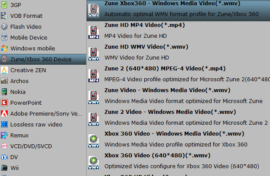Choose the DV category
Image resolution: width=270 pixels, height=176 pixels.
coord(43,157)
